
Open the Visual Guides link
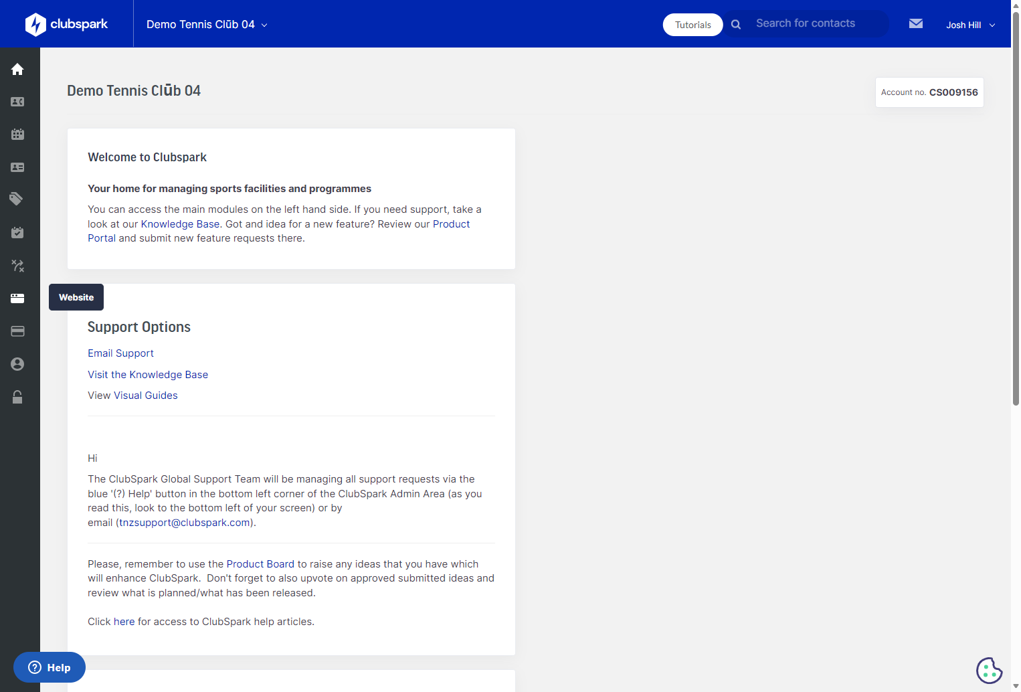click(x=146, y=396)
